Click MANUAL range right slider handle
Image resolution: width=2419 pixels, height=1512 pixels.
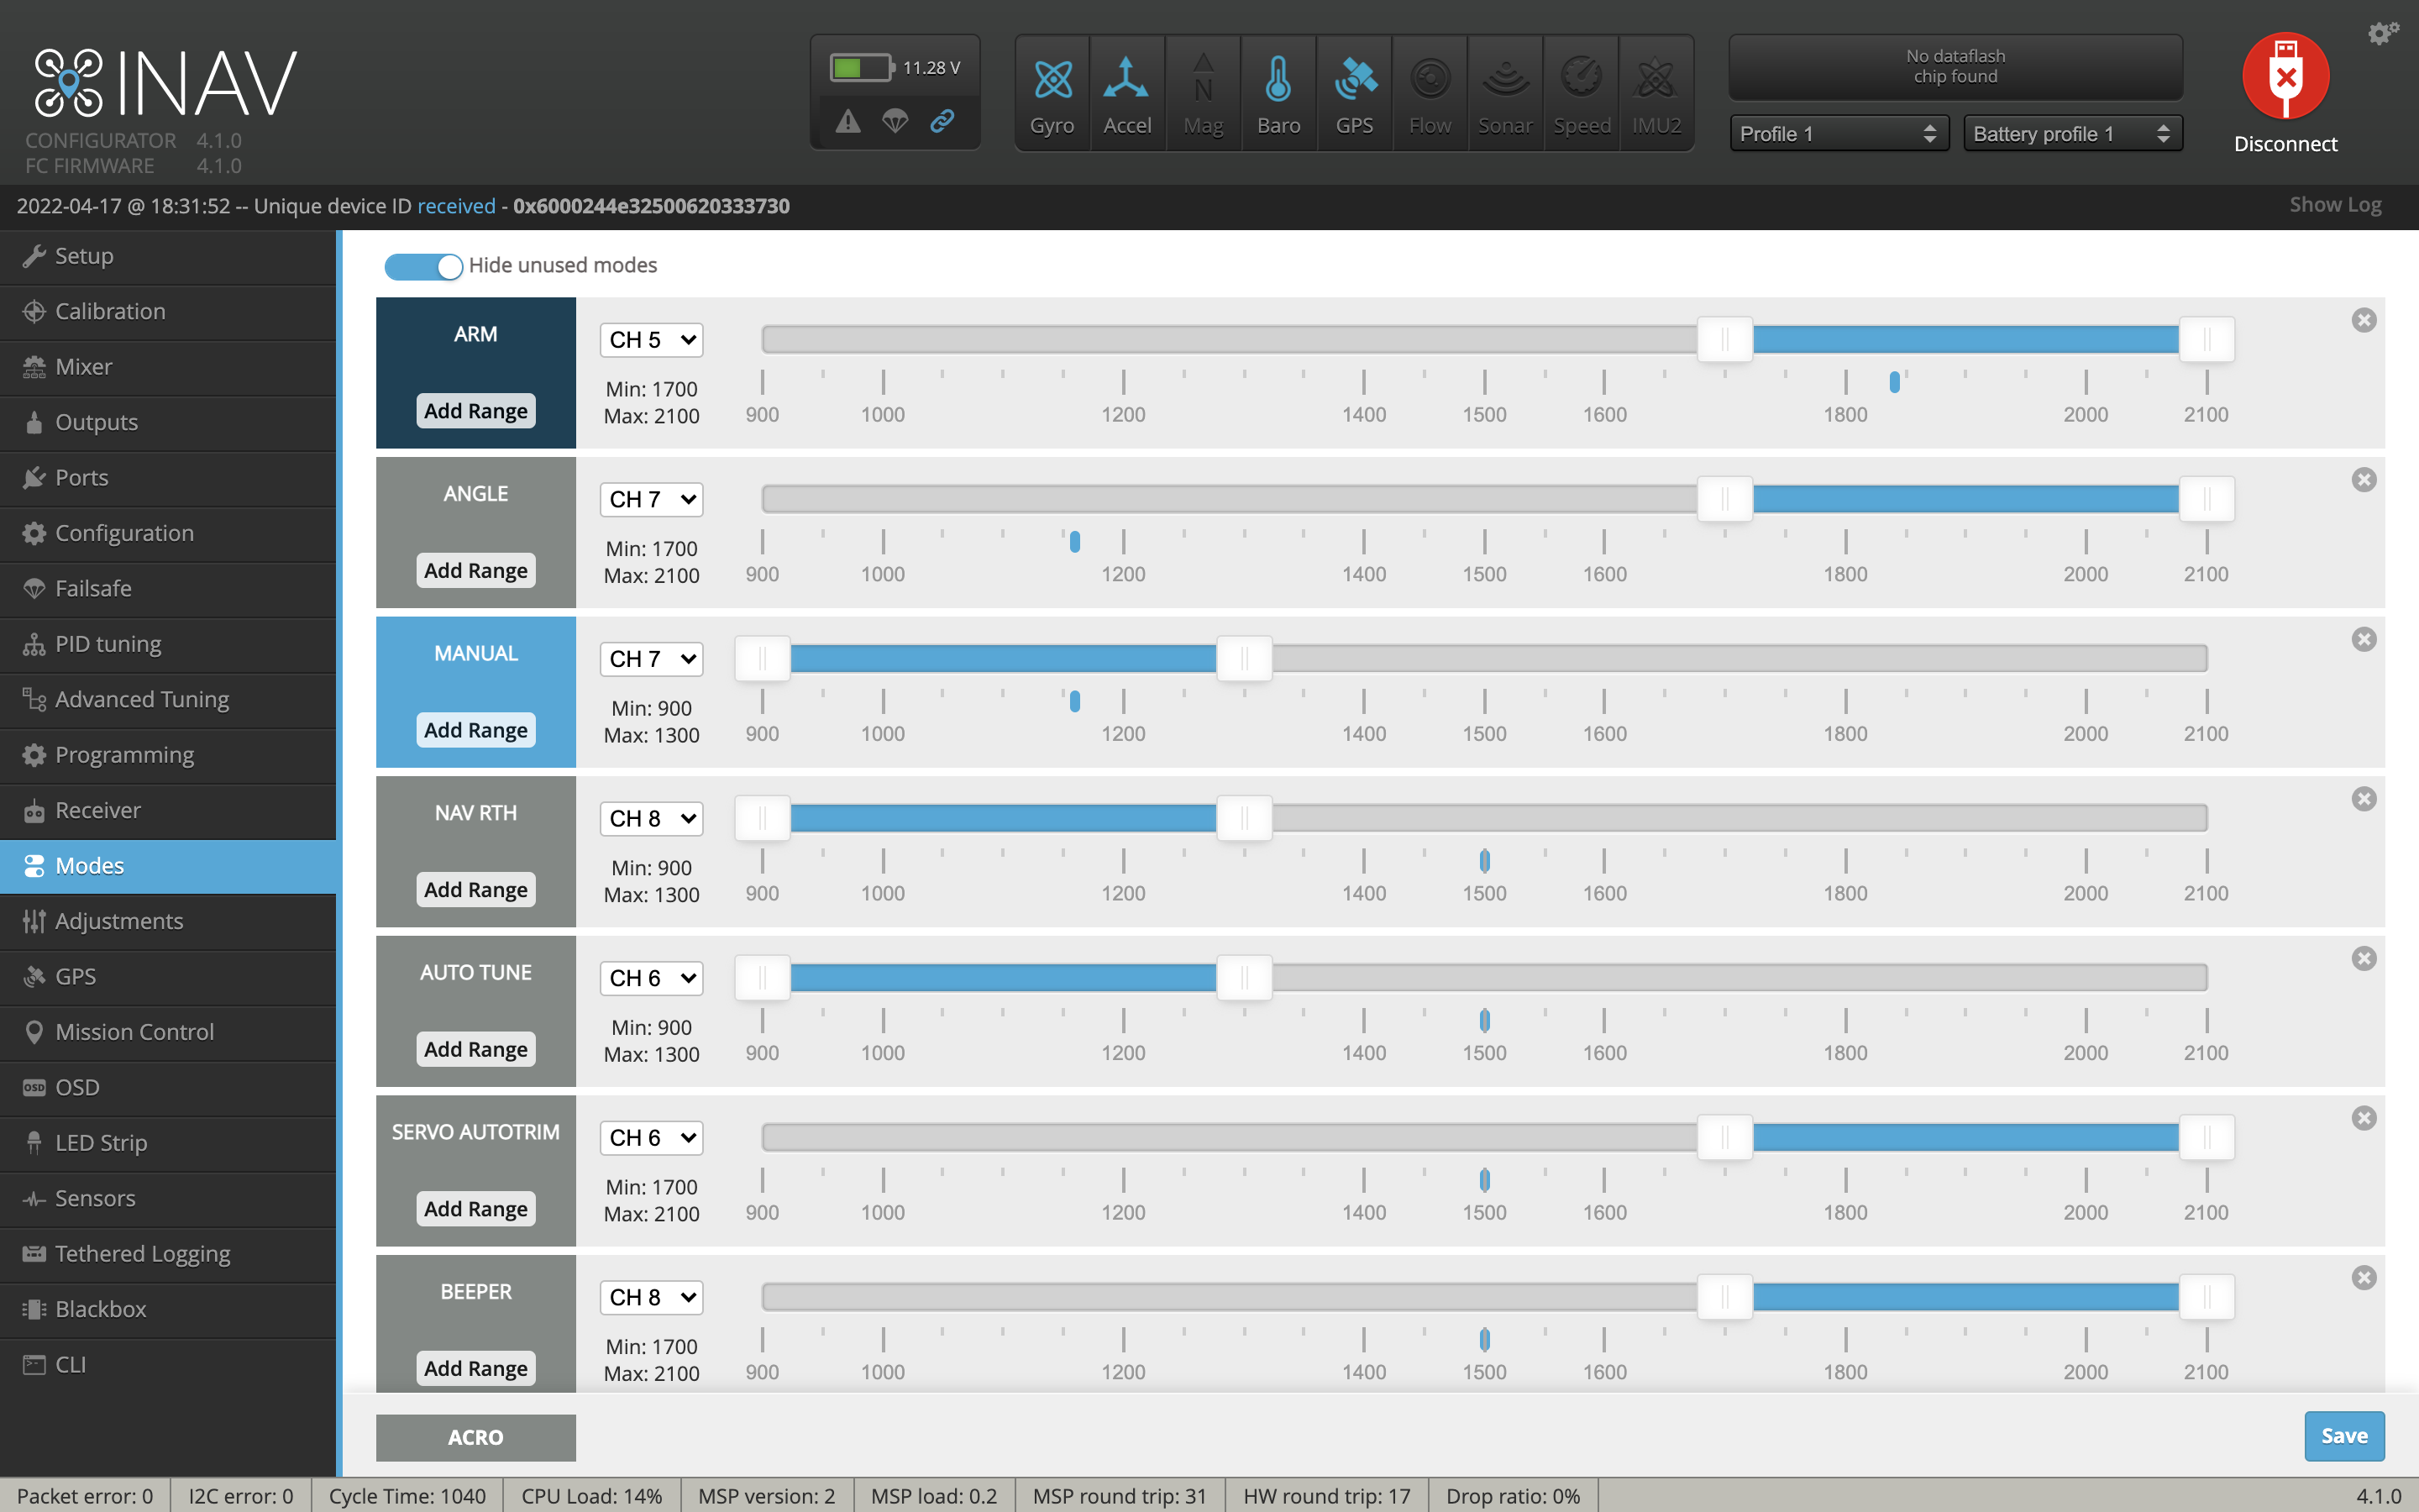(x=1243, y=659)
